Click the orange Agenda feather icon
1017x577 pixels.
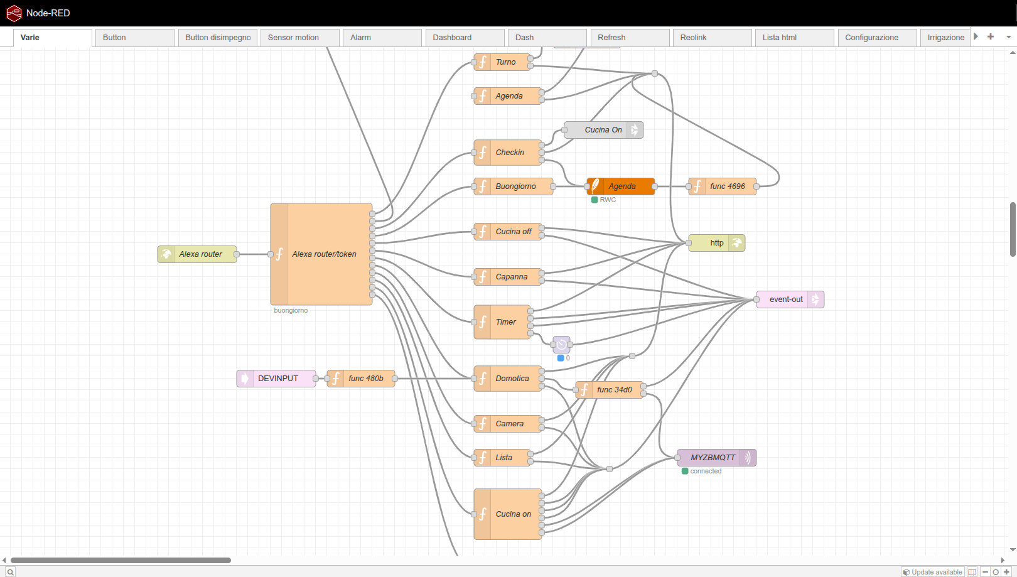tap(595, 186)
